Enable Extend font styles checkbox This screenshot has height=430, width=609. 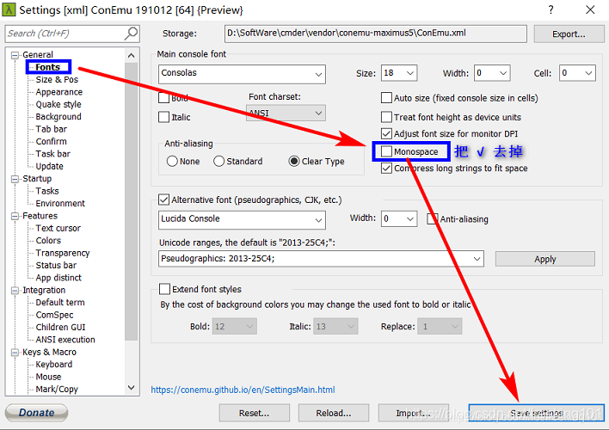click(x=164, y=289)
